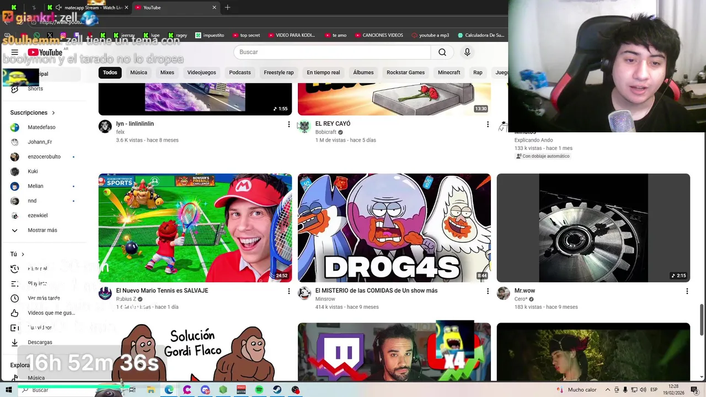
Task: Open the CANCIONES VIDEOS bookmark
Action: coord(378,35)
